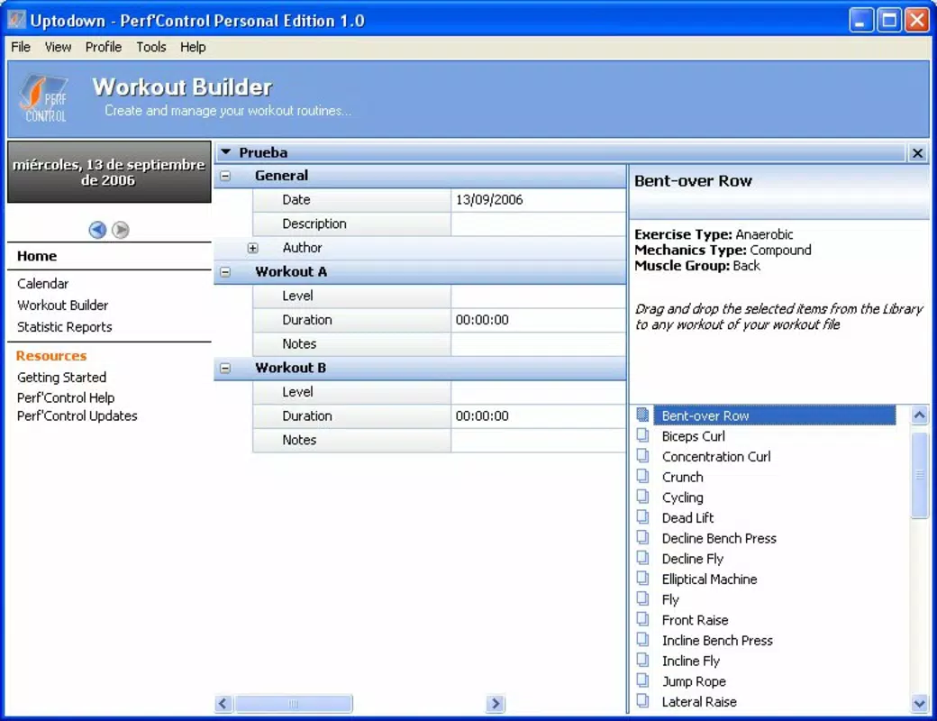Open the File menu

pos(21,47)
